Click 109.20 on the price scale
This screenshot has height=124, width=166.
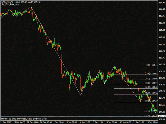click(162, 78)
